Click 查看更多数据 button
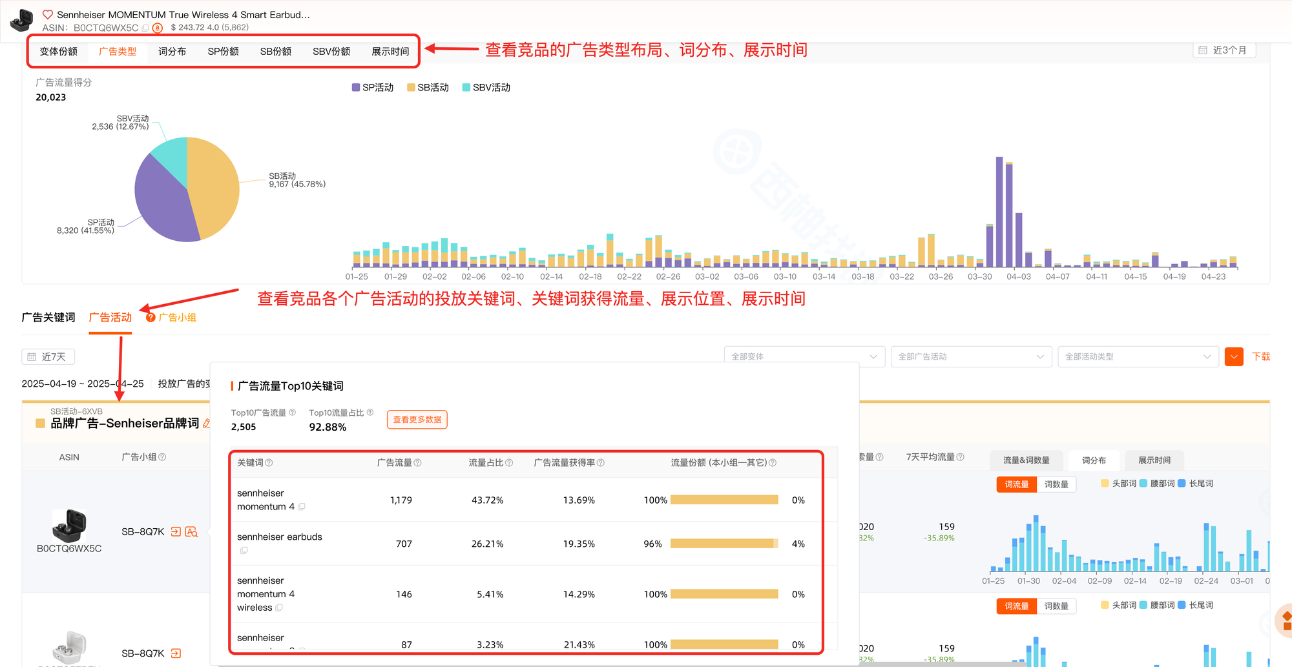The width and height of the screenshot is (1292, 667). 417,420
